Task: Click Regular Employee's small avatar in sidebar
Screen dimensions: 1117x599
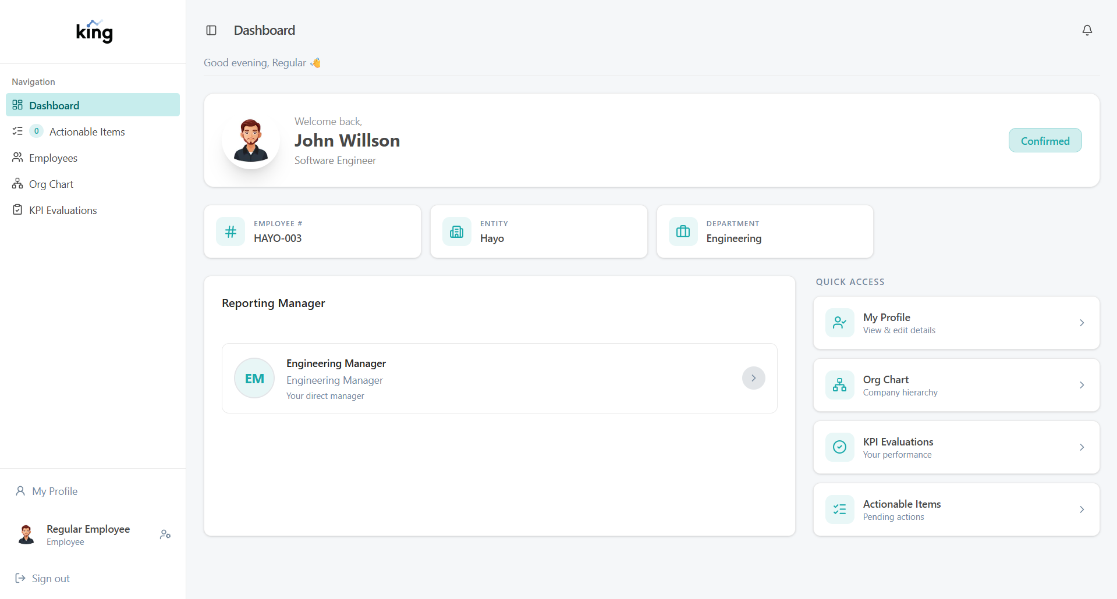Action: click(26, 534)
